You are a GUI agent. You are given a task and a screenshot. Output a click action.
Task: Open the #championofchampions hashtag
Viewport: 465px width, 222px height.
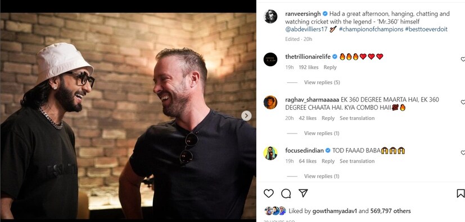[x=371, y=29]
